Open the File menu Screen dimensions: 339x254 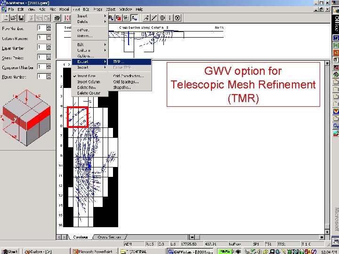[x=11, y=9]
